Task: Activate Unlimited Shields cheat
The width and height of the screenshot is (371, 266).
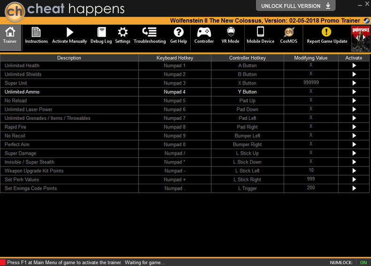Action: (x=354, y=74)
